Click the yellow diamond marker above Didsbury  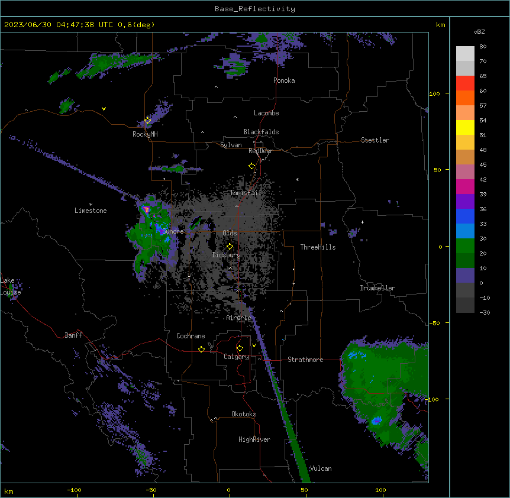coord(230,247)
